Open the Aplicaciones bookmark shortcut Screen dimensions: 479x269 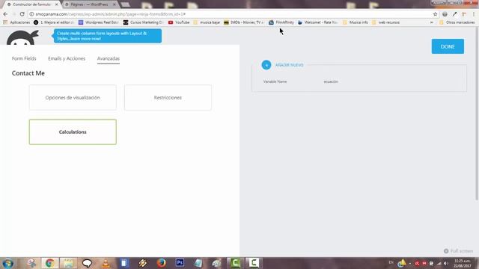(16, 22)
